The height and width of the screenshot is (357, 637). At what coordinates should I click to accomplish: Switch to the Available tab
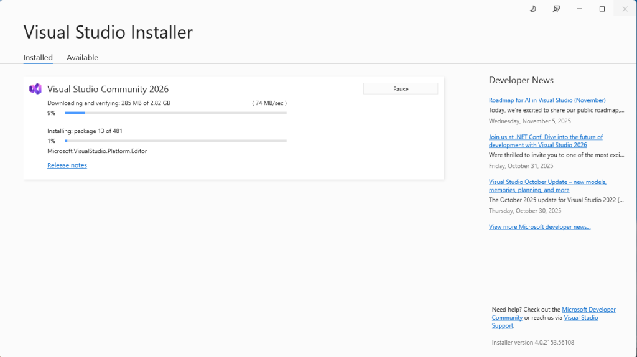click(83, 58)
